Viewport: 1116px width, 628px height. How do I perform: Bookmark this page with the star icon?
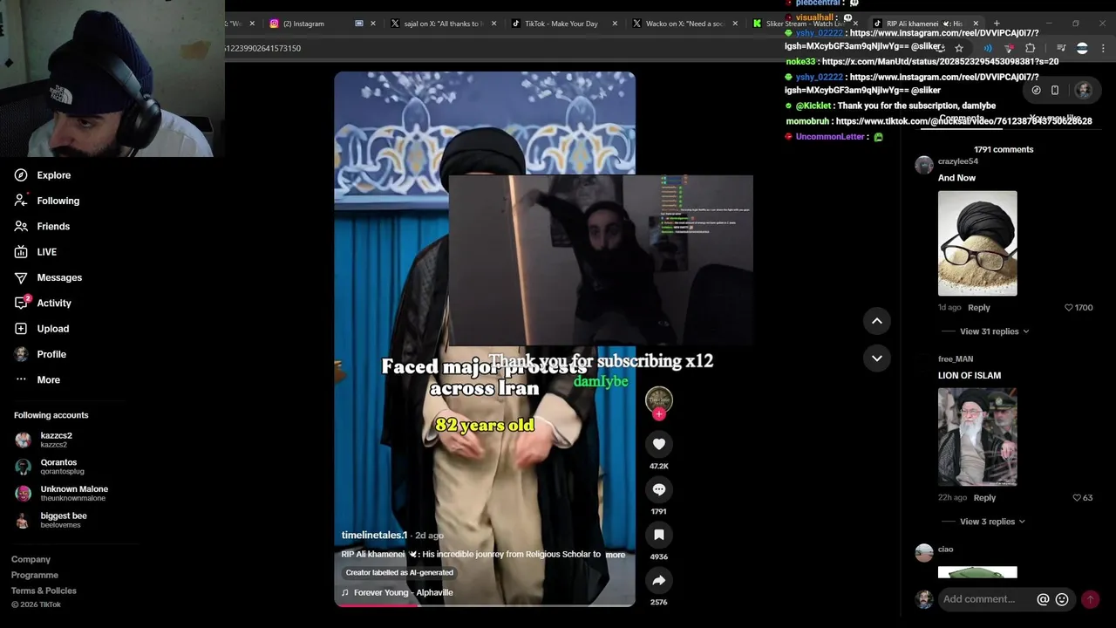coord(959,48)
